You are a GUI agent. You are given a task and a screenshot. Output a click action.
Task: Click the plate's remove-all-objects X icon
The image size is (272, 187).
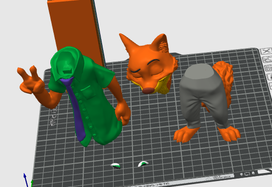click(266, 51)
